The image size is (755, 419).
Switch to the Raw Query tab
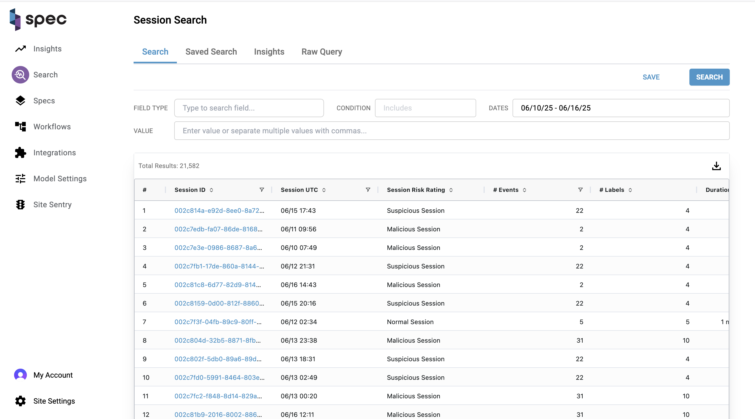(x=322, y=52)
